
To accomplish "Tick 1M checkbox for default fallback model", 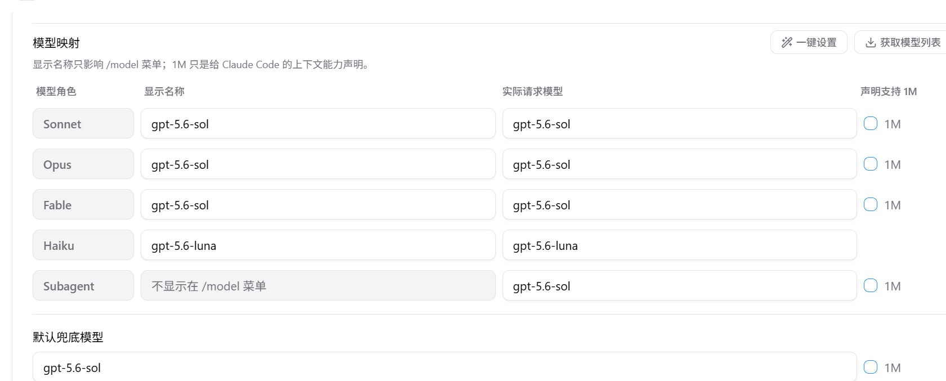I will pyautogui.click(x=871, y=367).
